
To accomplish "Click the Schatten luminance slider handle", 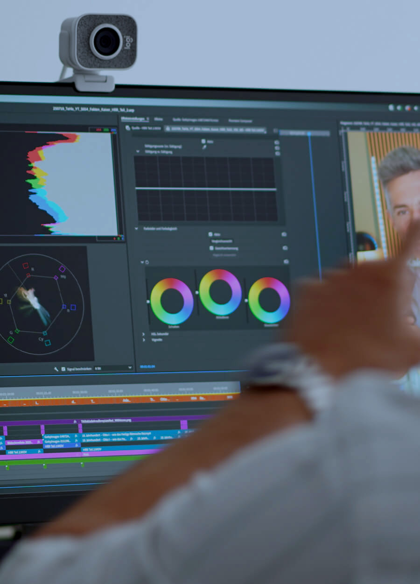I will coord(148,302).
